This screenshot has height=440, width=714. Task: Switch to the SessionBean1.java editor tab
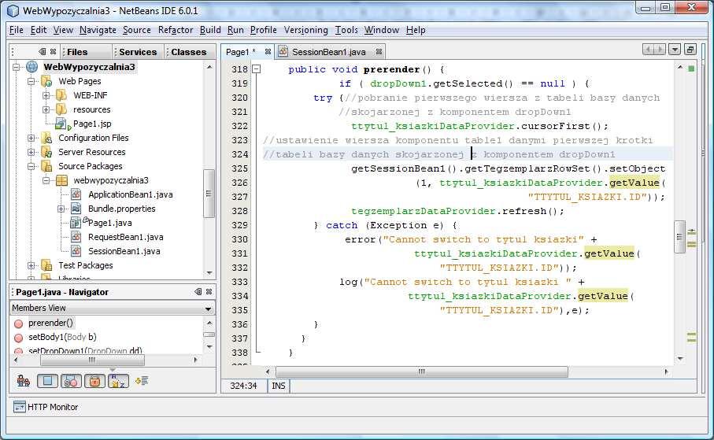tap(329, 52)
